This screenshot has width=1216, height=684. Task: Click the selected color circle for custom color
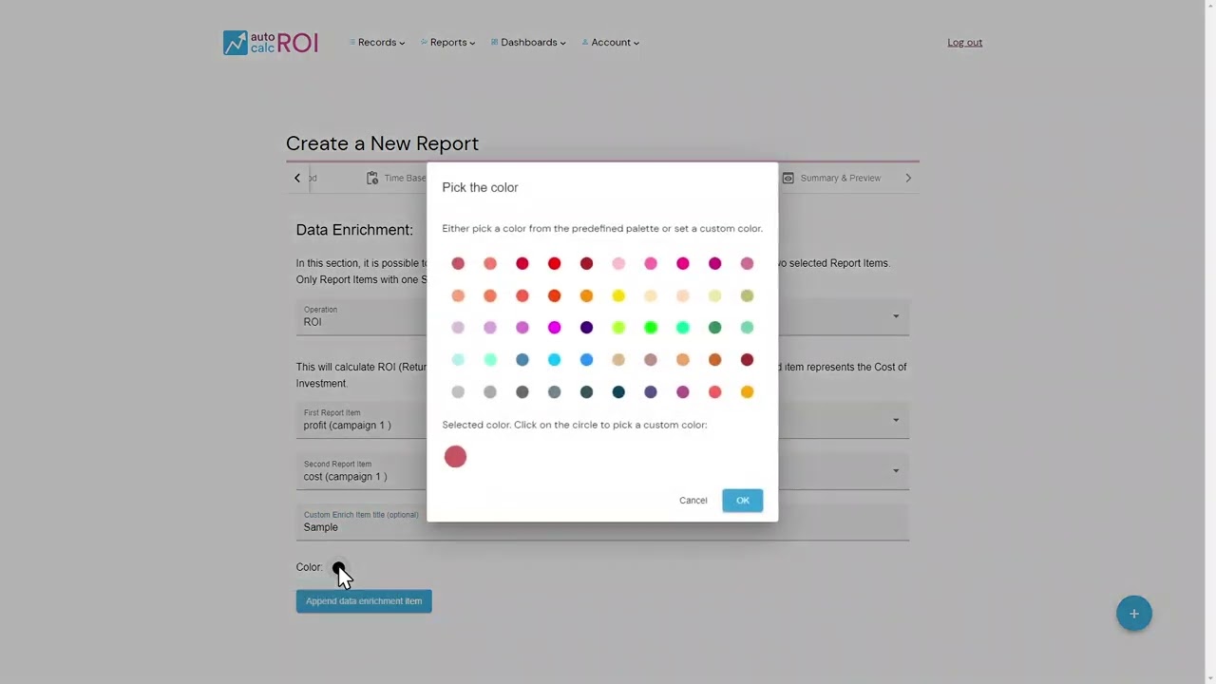coord(455,457)
